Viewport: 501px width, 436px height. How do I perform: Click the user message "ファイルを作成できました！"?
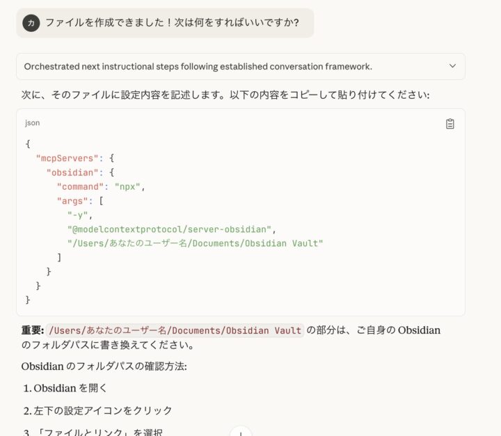172,23
